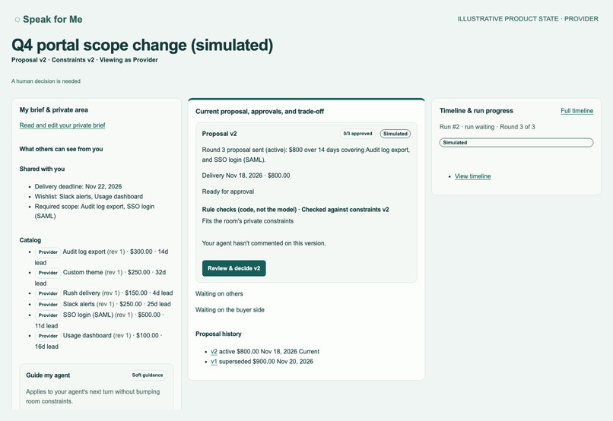Click 'A human decision is needed' status

[46, 81]
